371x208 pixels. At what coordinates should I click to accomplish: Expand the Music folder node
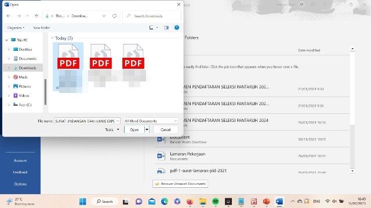pos(9,77)
